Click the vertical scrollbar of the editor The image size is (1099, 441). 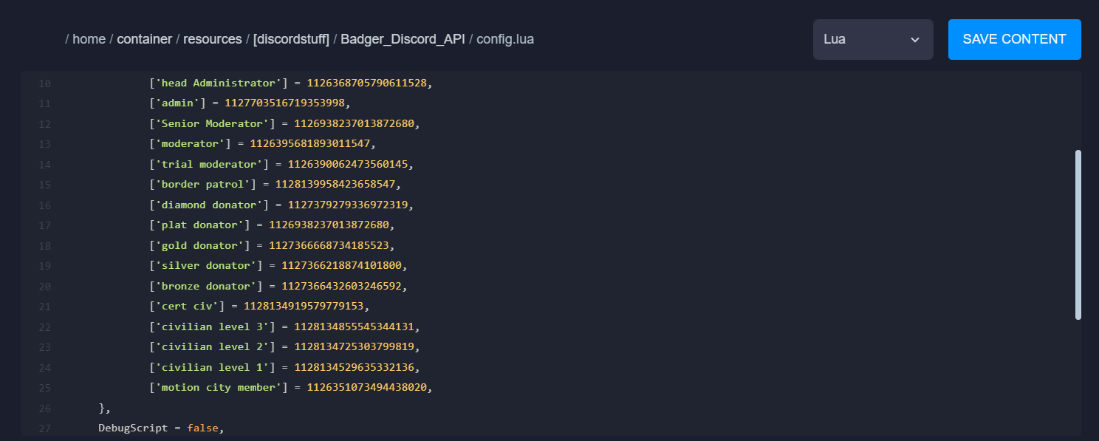[x=1078, y=235]
